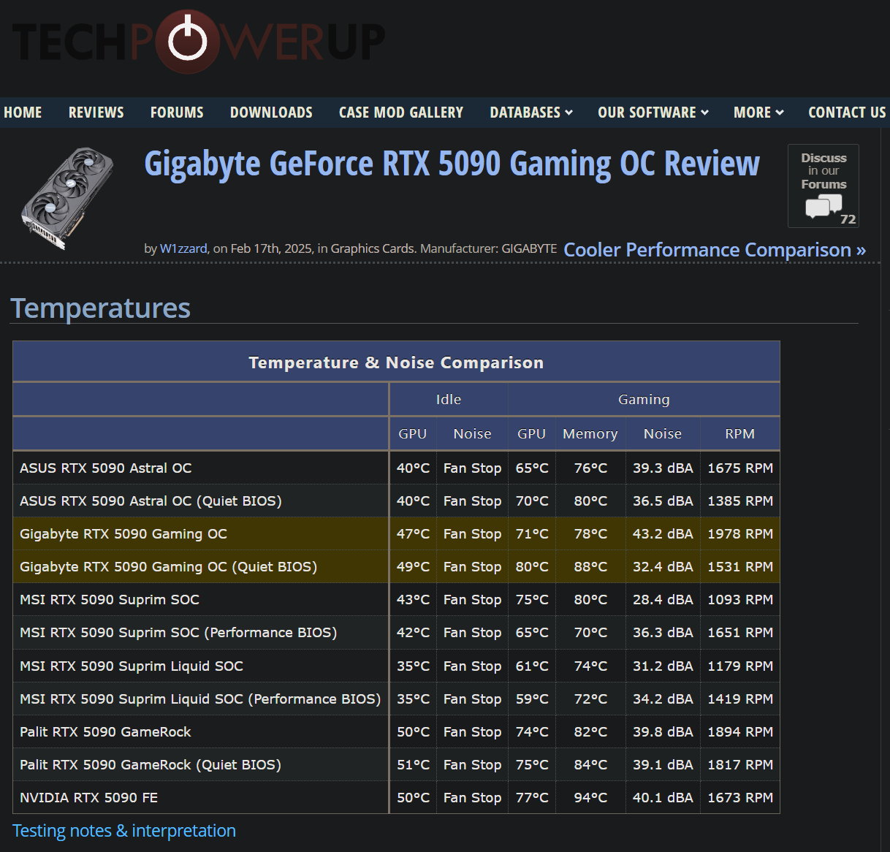Click the Gaming column group header
The width and height of the screenshot is (890, 852).
coord(644,399)
